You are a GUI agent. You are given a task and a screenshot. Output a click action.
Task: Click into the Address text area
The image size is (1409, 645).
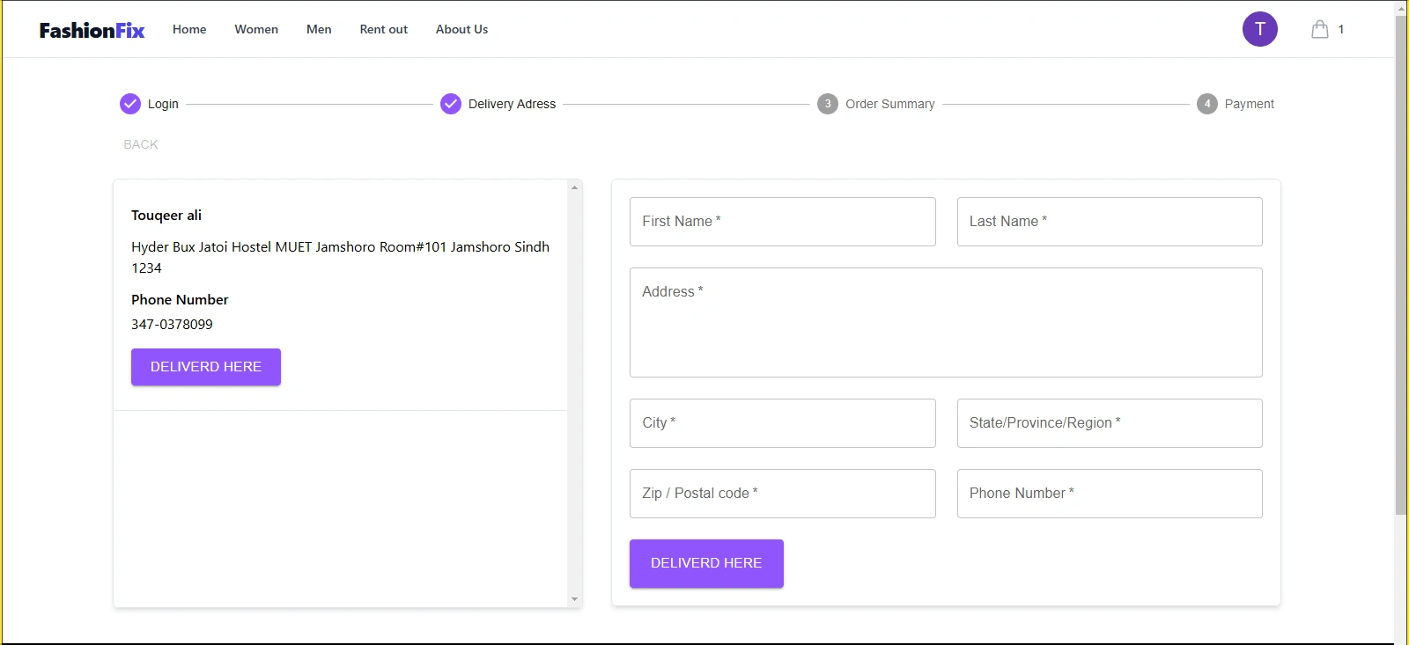[946, 322]
